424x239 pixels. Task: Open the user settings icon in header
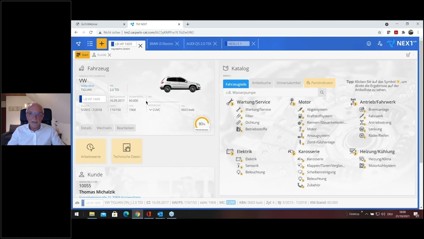(380, 43)
